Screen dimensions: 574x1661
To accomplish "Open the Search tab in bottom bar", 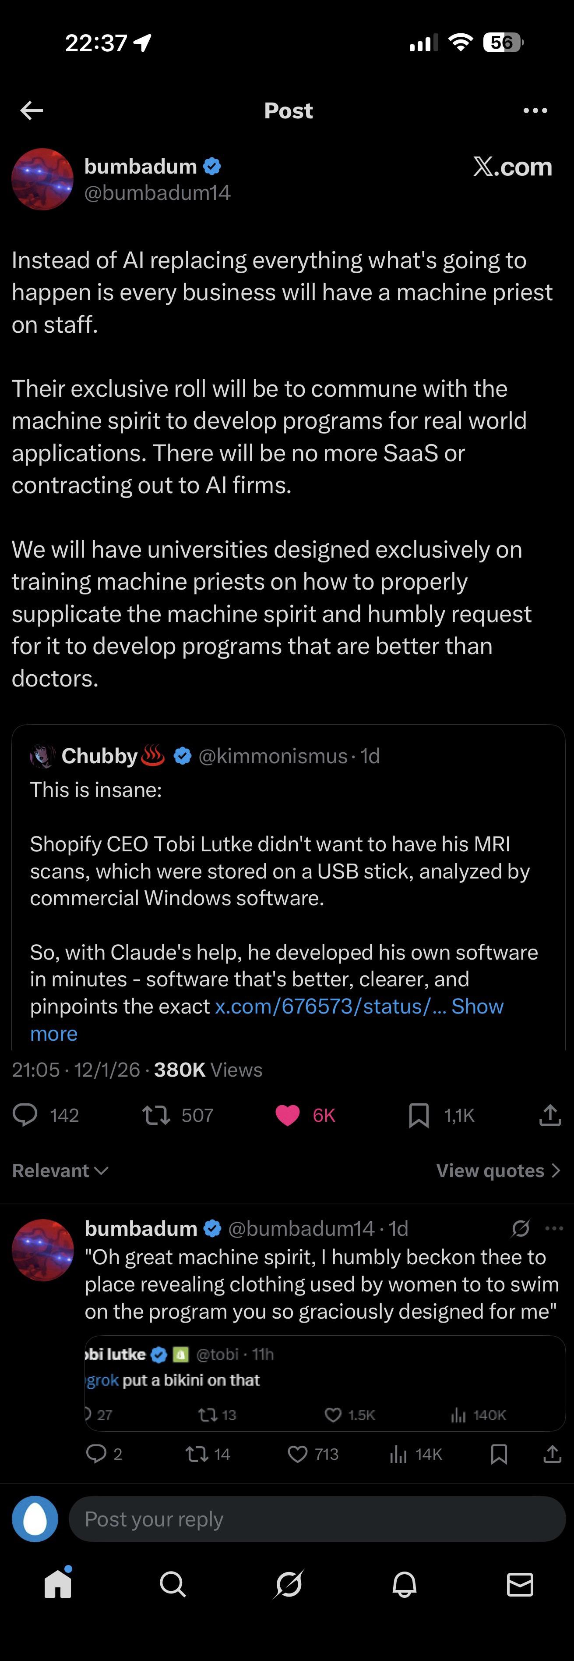I will tap(173, 1584).
